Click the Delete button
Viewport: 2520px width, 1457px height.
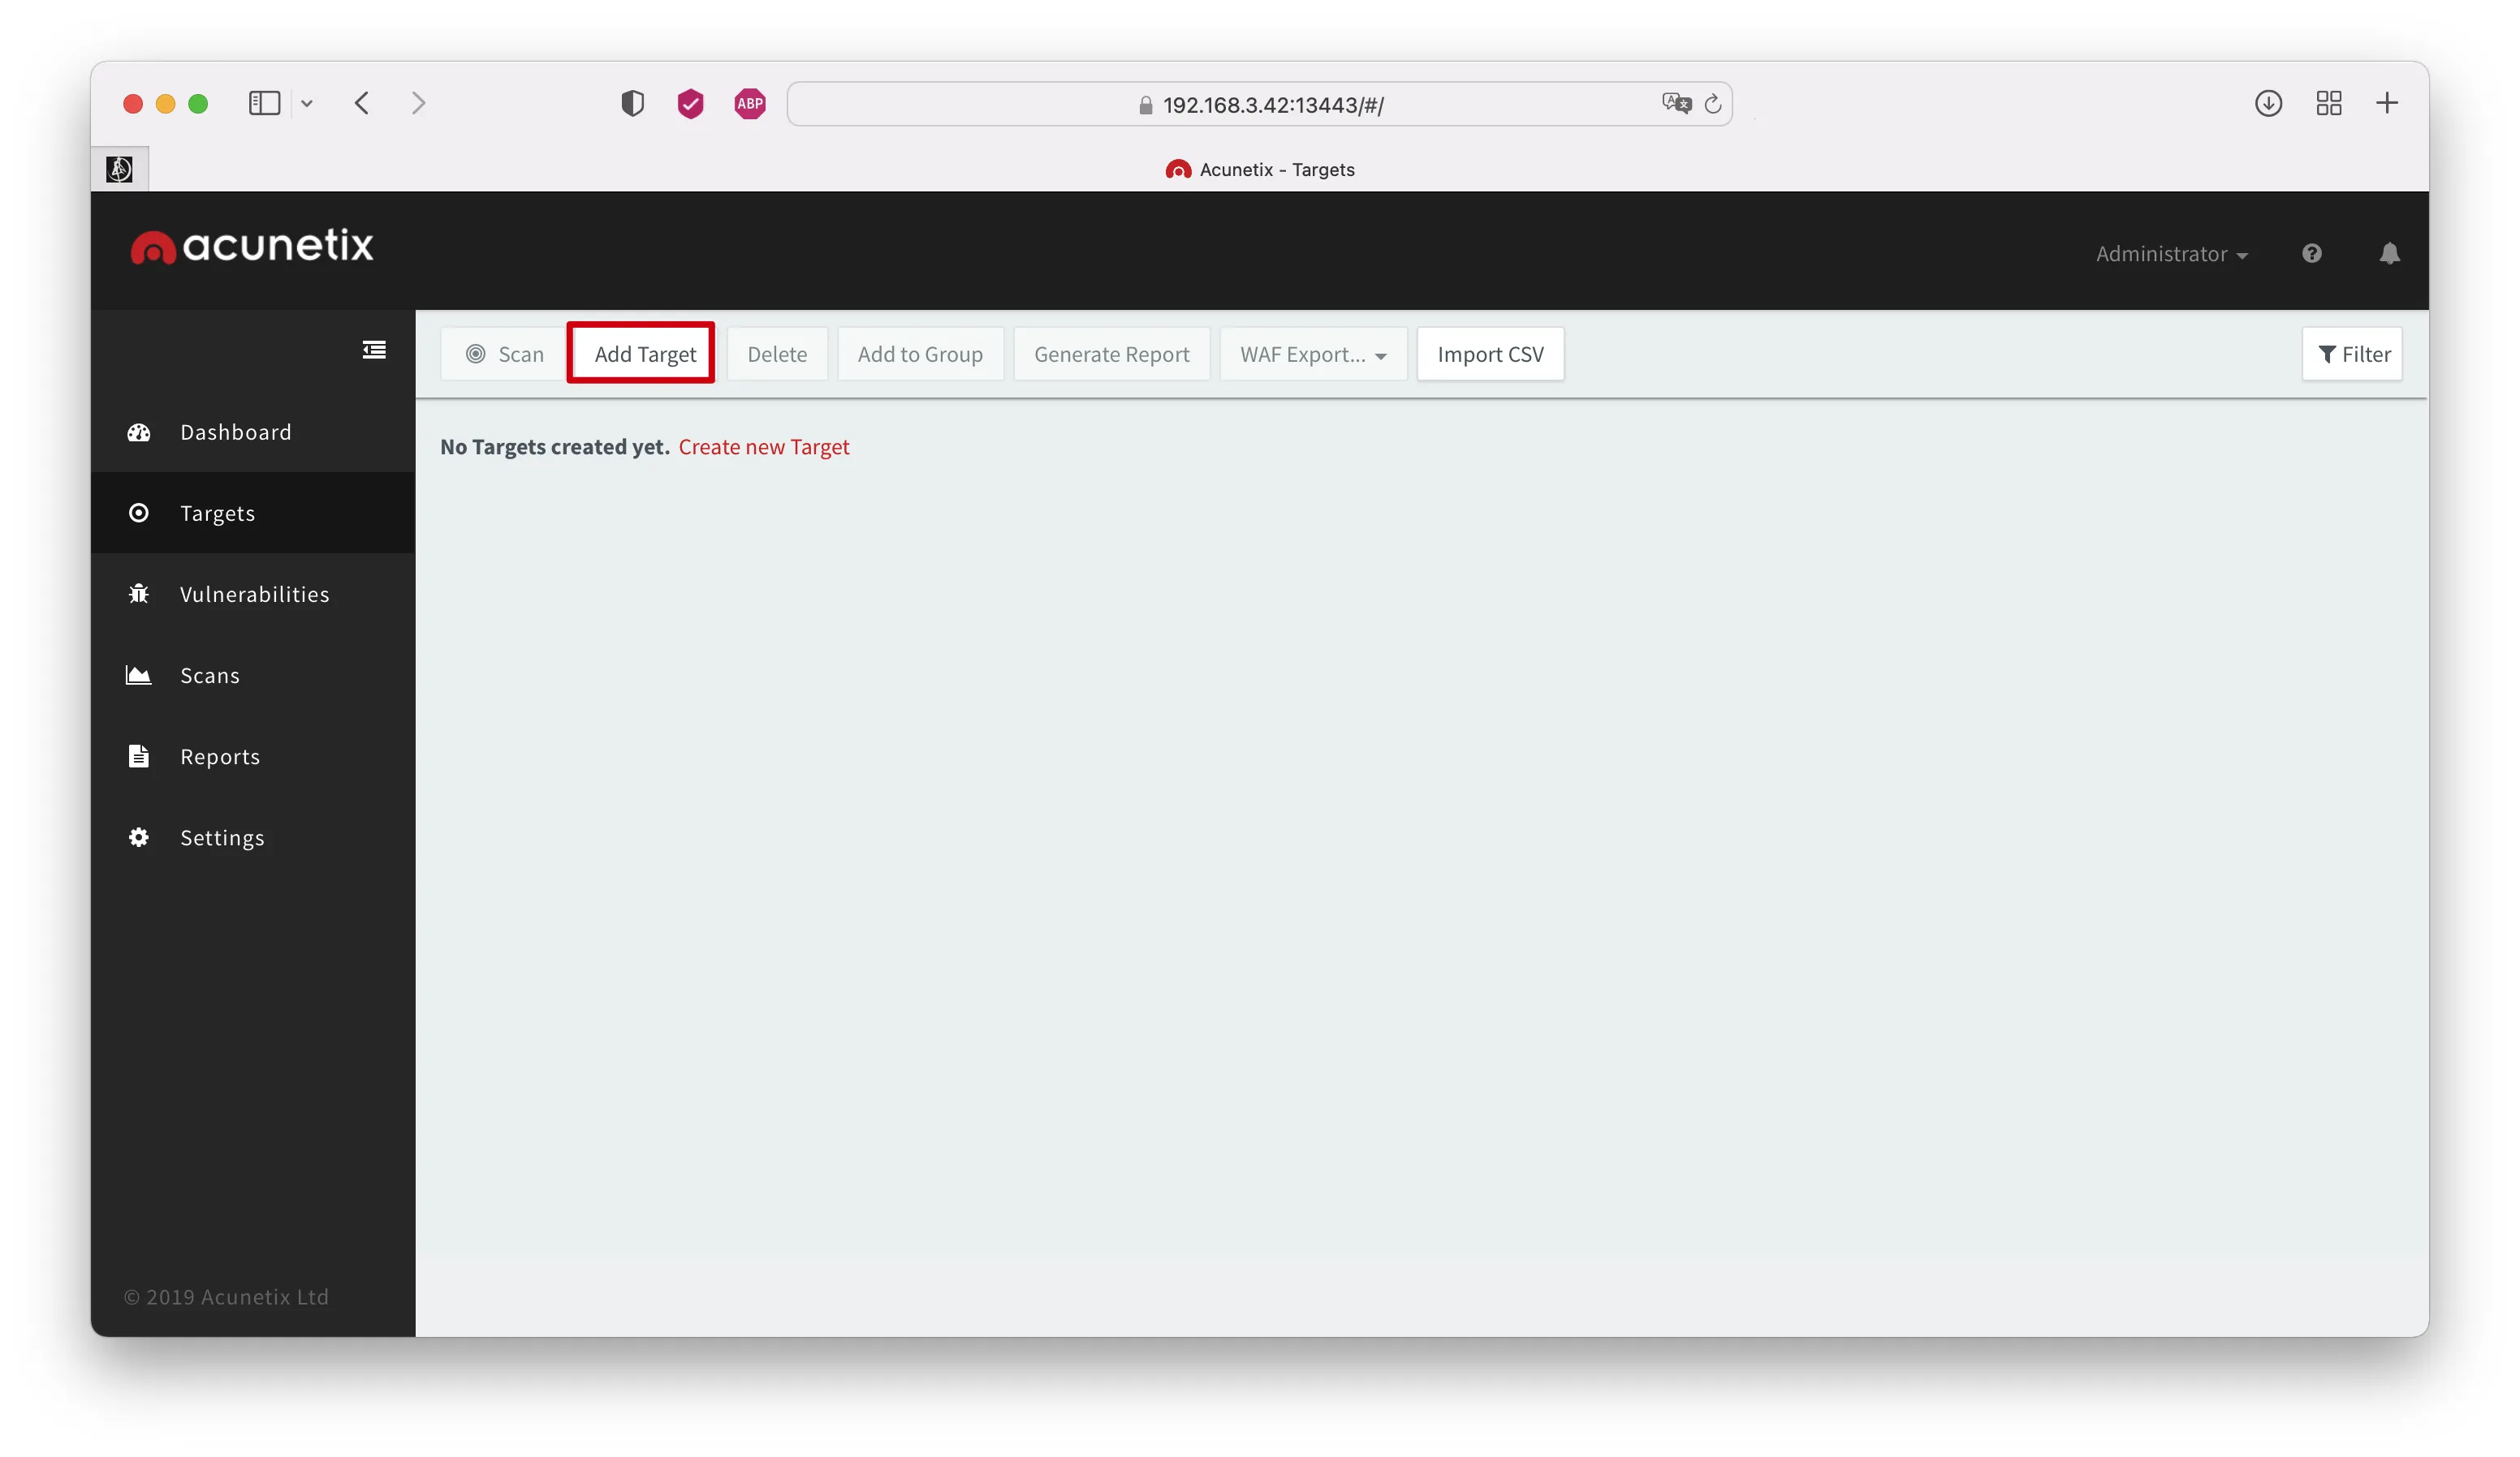coord(777,355)
